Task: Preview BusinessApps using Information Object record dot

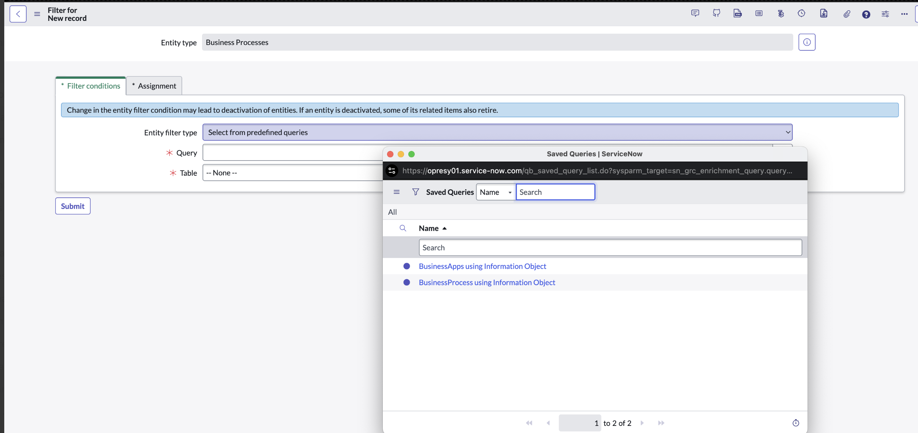Action: coord(407,266)
